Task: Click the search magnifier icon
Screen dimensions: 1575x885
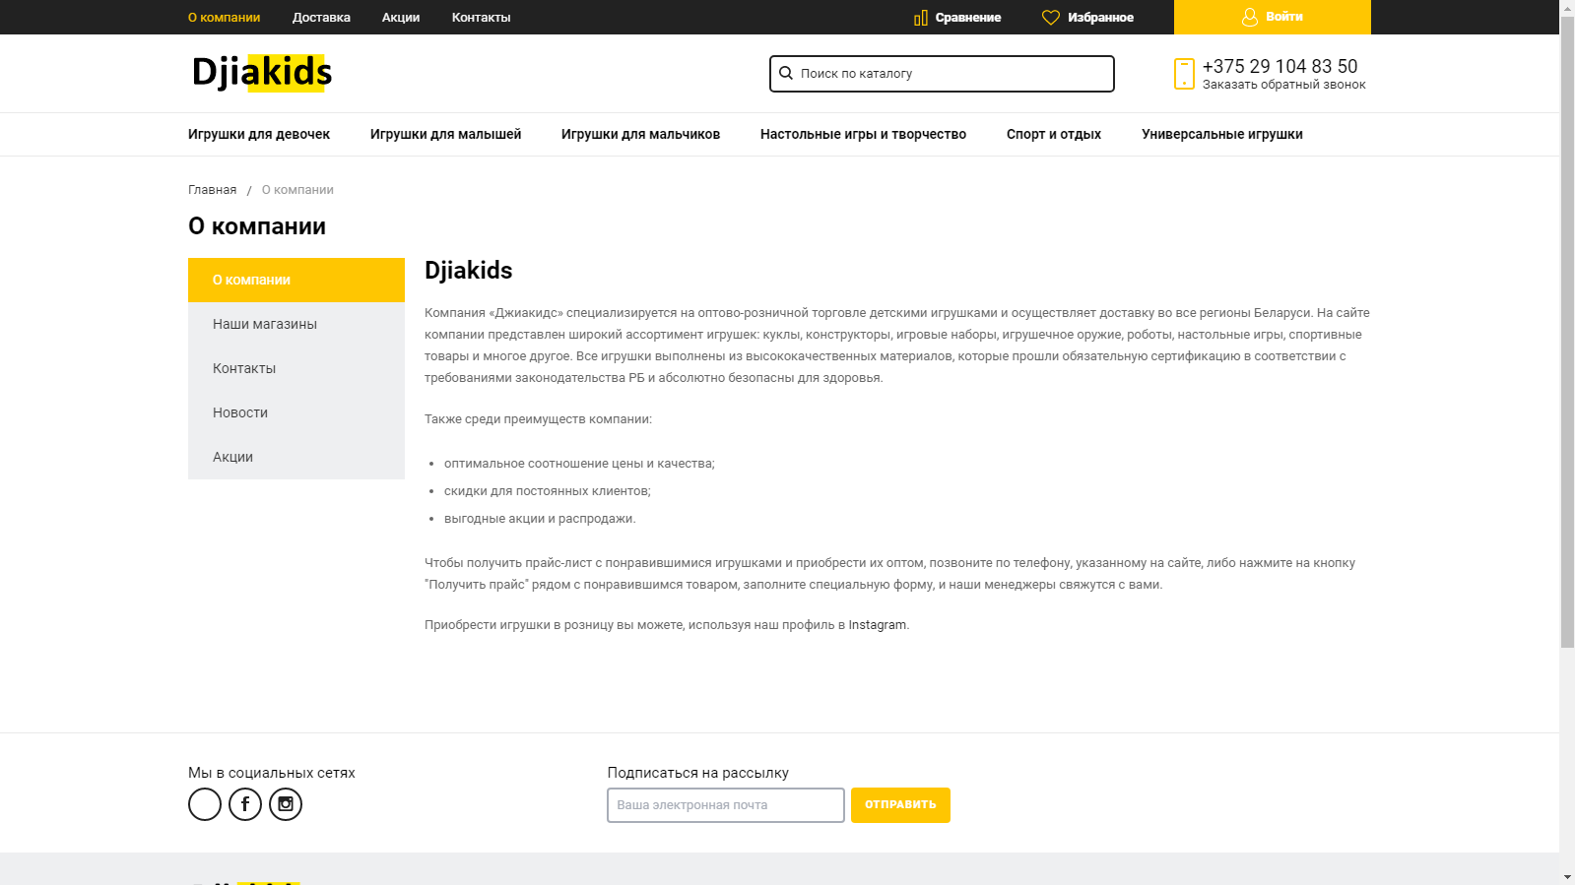Action: [786, 73]
